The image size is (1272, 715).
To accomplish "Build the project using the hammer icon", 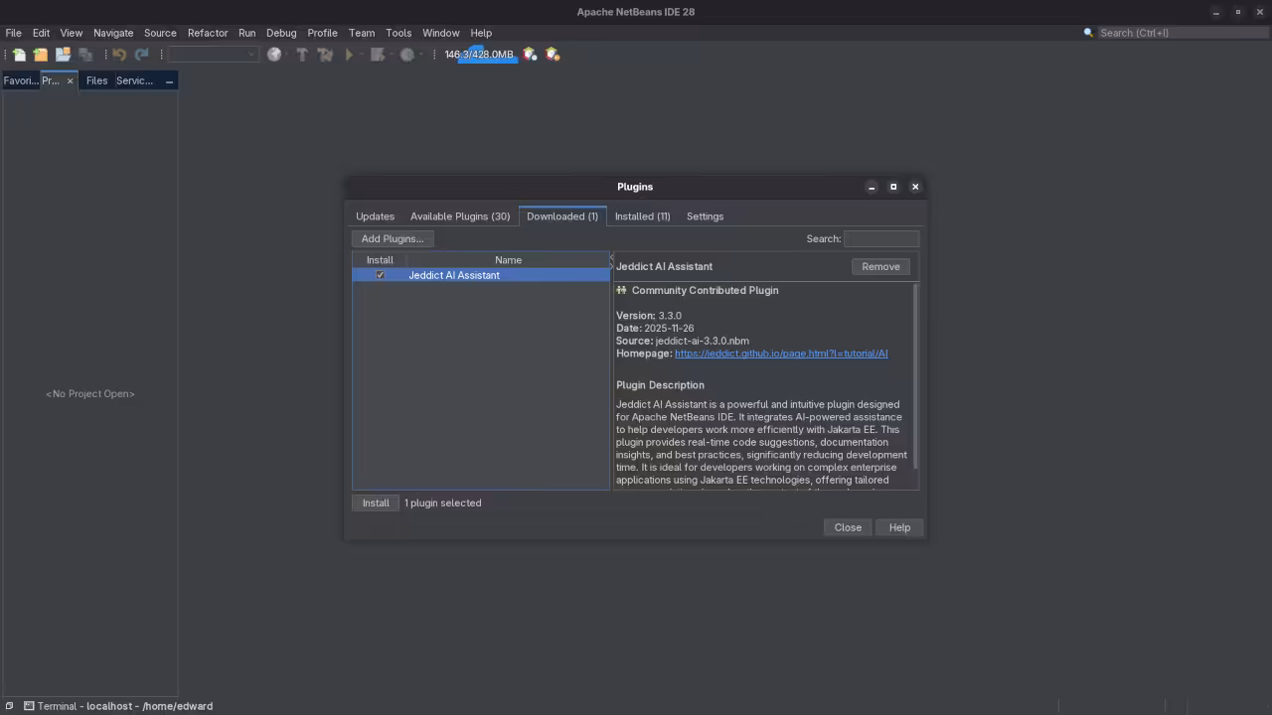I will point(302,55).
